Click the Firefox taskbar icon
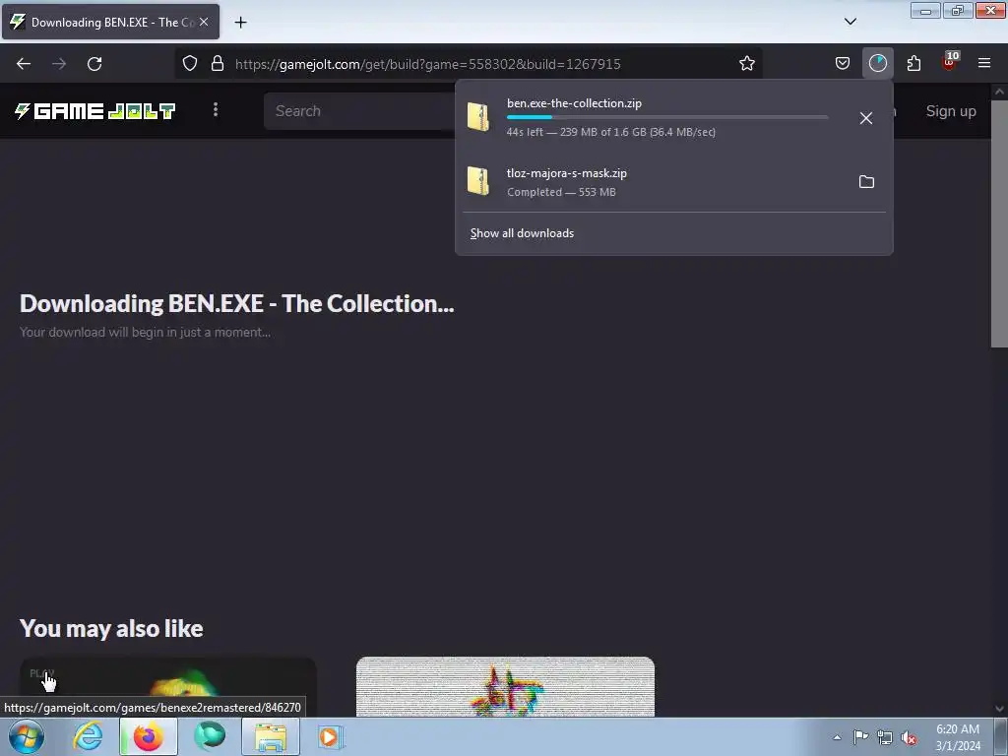This screenshot has height=756, width=1008. click(149, 736)
